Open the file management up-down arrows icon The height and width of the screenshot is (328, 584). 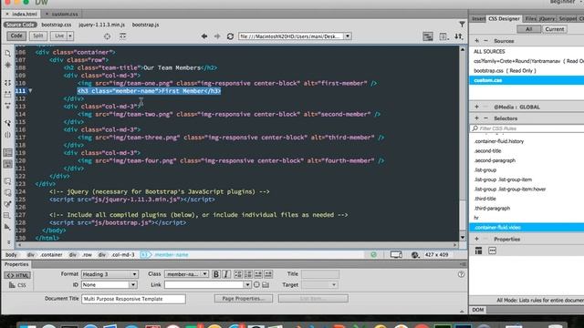pyautogui.click(x=458, y=36)
